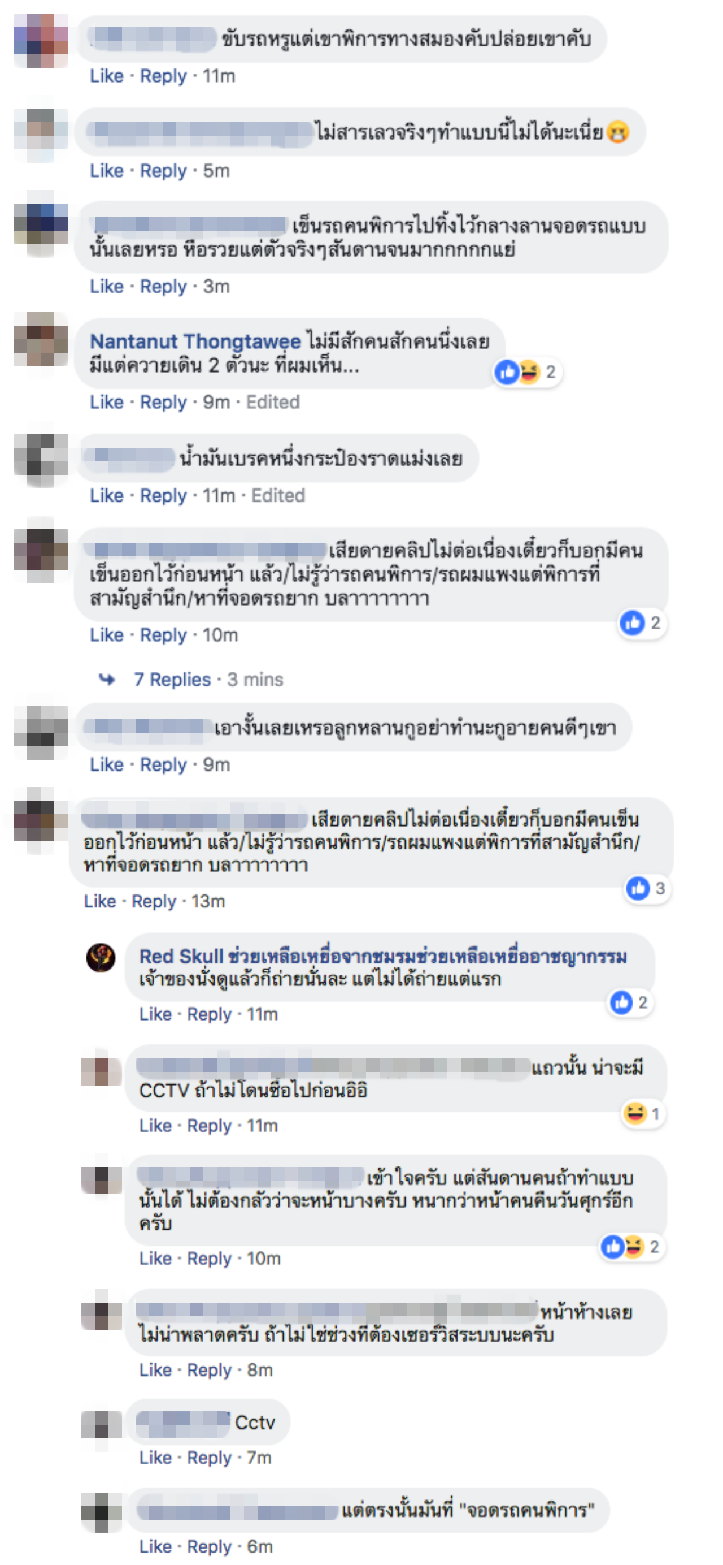Viewport: 723px width, 1565px height.
Task: Open like and haha reactions on the 10m reply
Action: click(631, 1247)
